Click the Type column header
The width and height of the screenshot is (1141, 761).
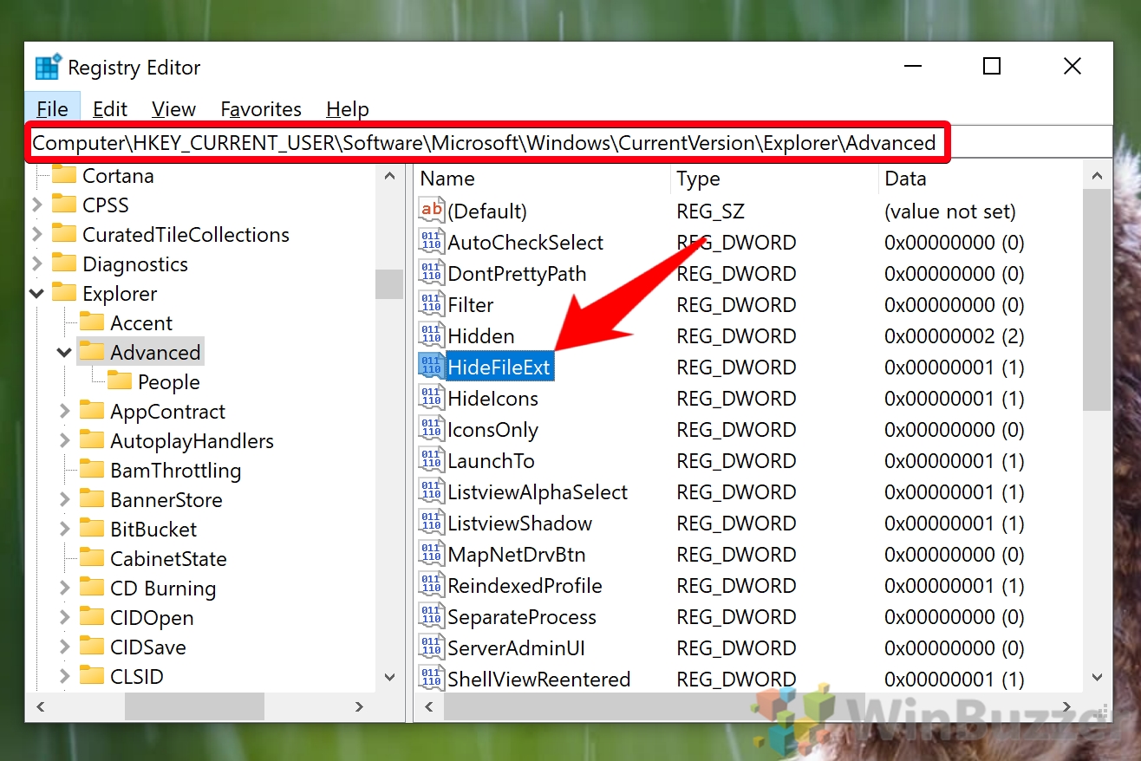click(699, 179)
